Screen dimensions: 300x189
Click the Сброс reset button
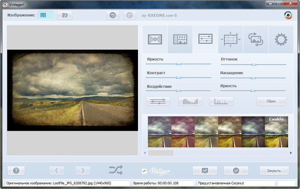[x=271, y=101]
